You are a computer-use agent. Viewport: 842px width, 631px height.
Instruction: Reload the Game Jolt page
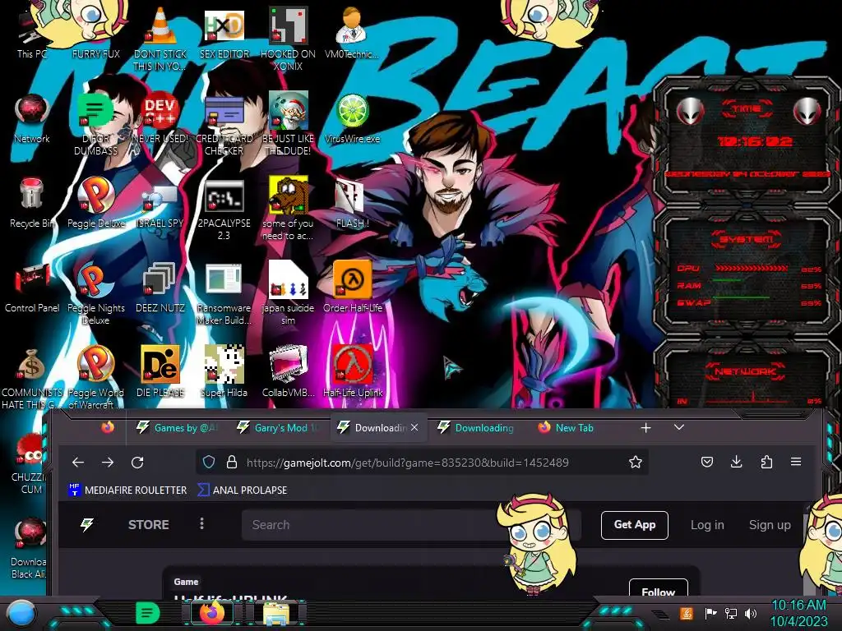137,462
